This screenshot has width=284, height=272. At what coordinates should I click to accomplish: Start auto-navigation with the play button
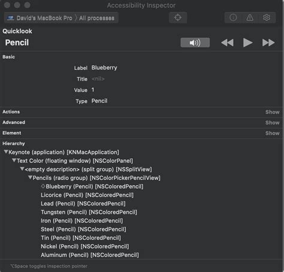(247, 43)
